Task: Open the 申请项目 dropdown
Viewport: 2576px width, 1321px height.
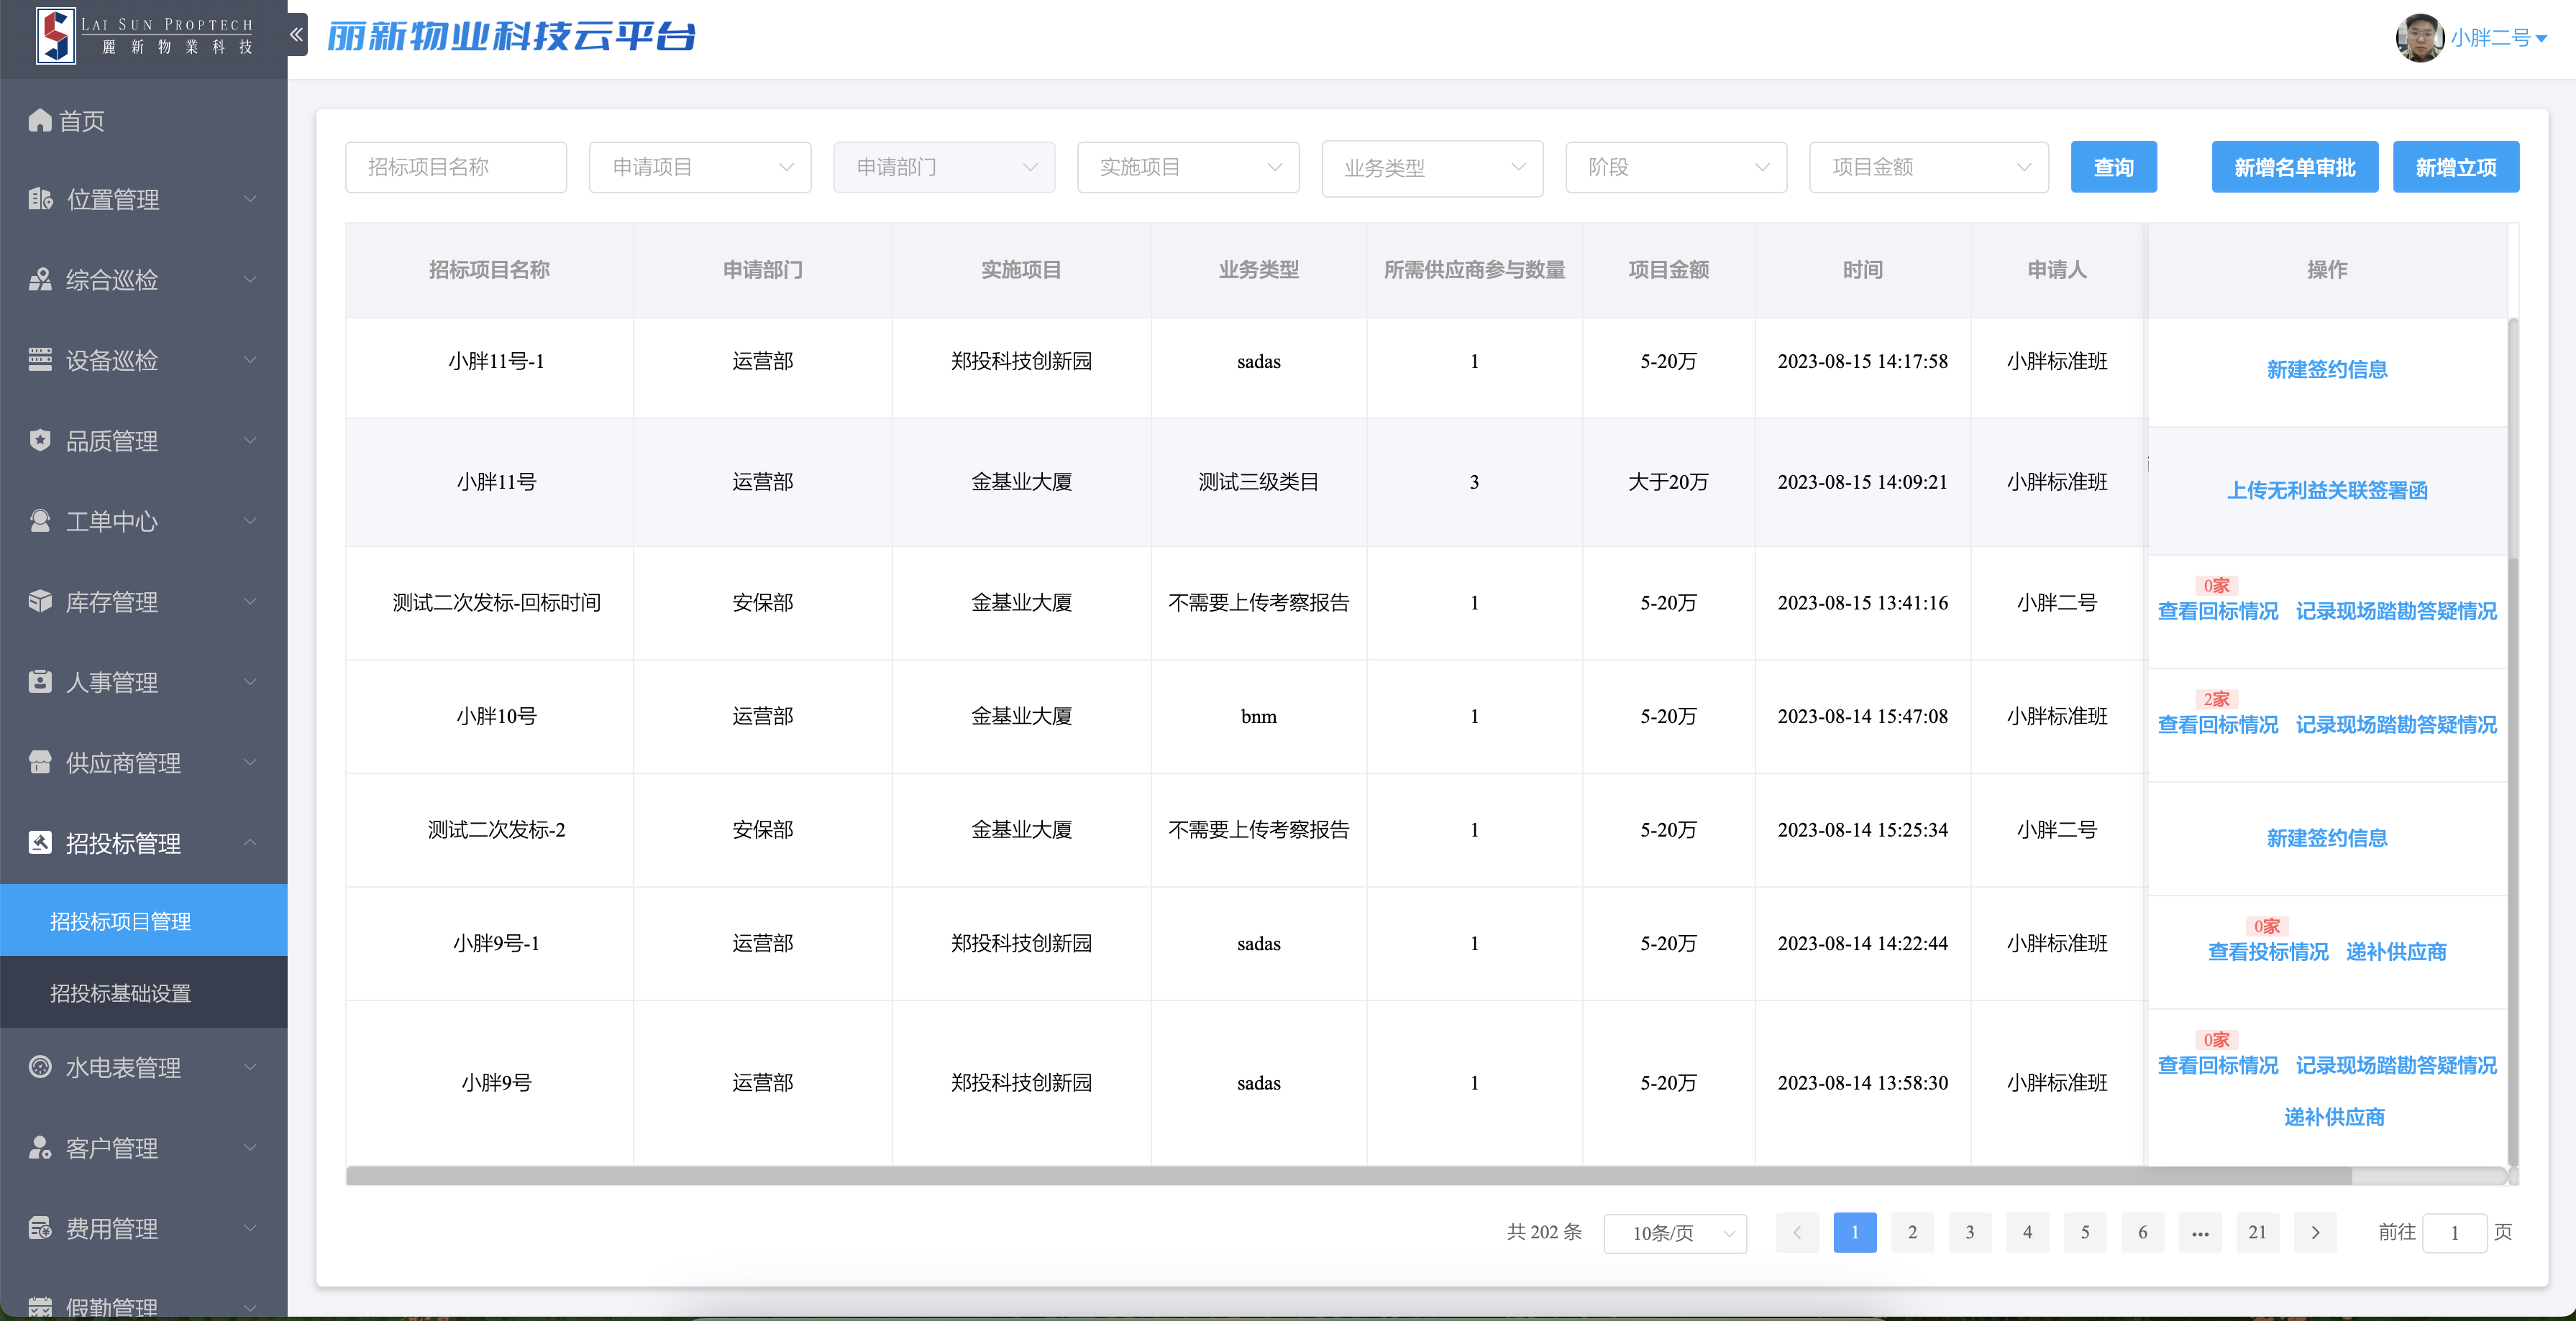Action: point(700,167)
